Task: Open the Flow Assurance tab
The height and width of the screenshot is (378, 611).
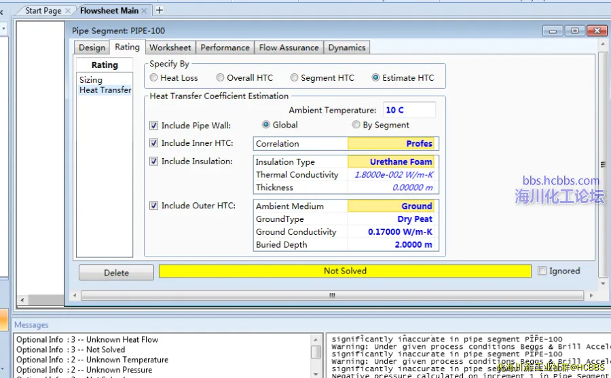Action: 289,48
